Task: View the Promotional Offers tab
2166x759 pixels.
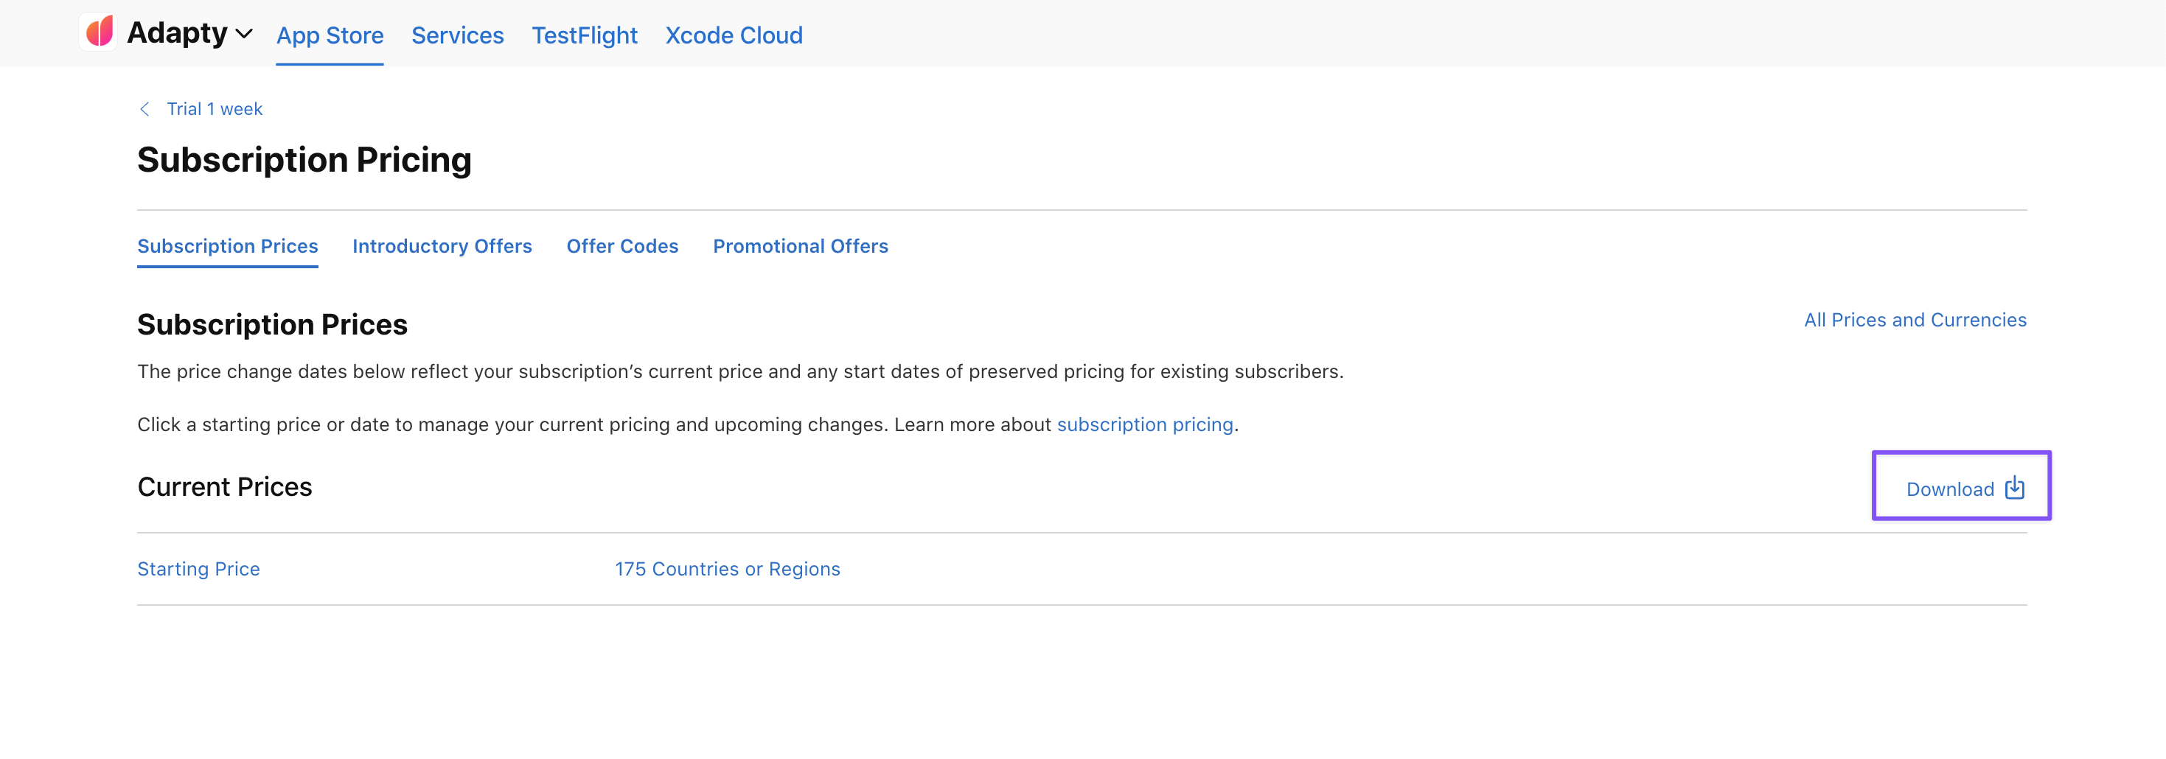Action: click(800, 246)
